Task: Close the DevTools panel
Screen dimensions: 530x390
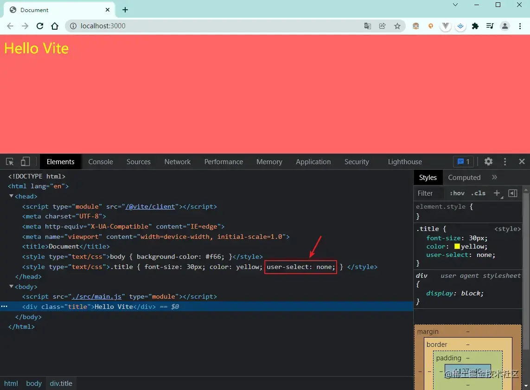Action: (x=522, y=161)
